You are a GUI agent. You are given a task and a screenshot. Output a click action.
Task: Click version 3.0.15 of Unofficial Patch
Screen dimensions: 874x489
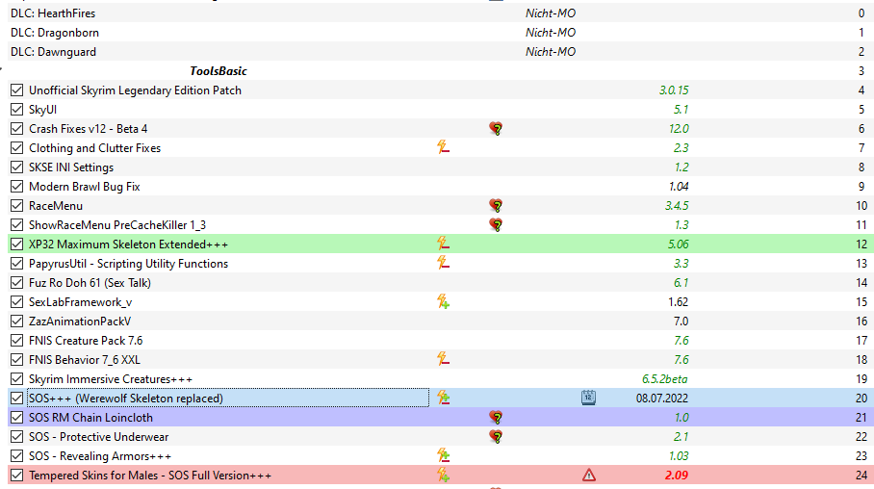tap(674, 90)
